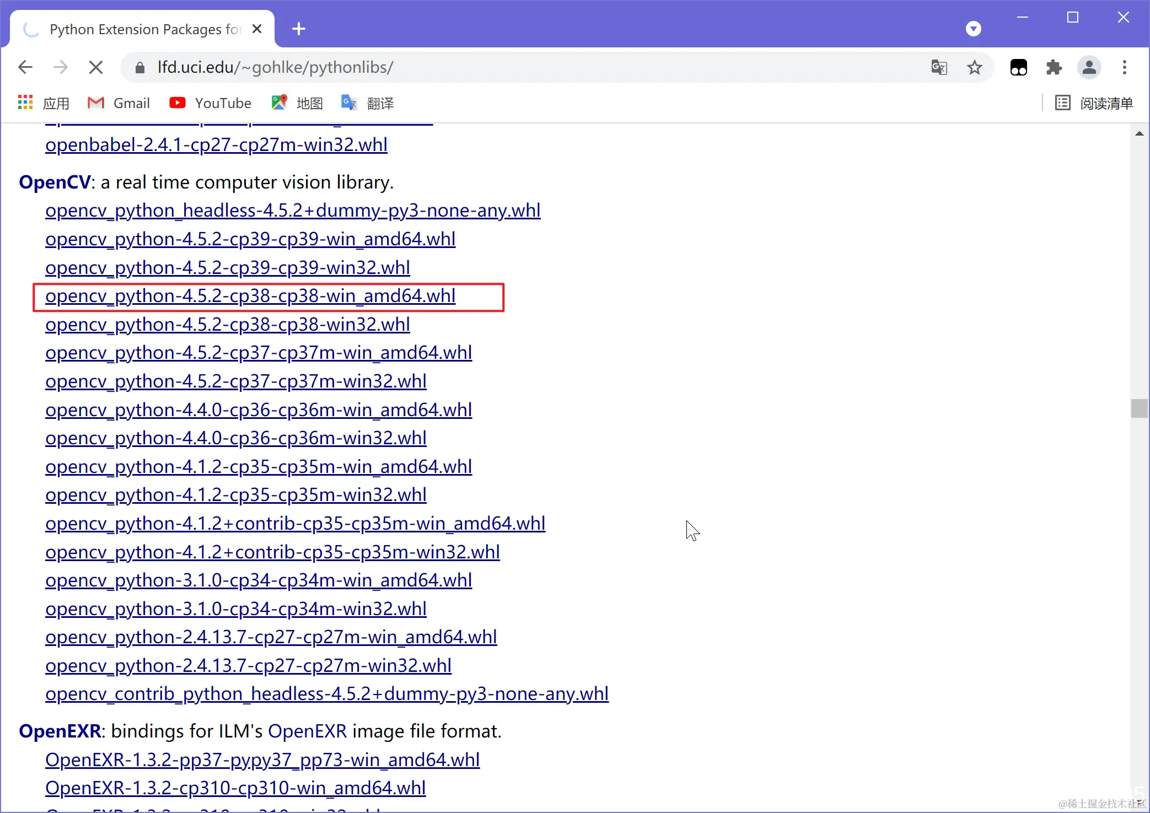Open Chrome three-dot menu

pos(1124,67)
